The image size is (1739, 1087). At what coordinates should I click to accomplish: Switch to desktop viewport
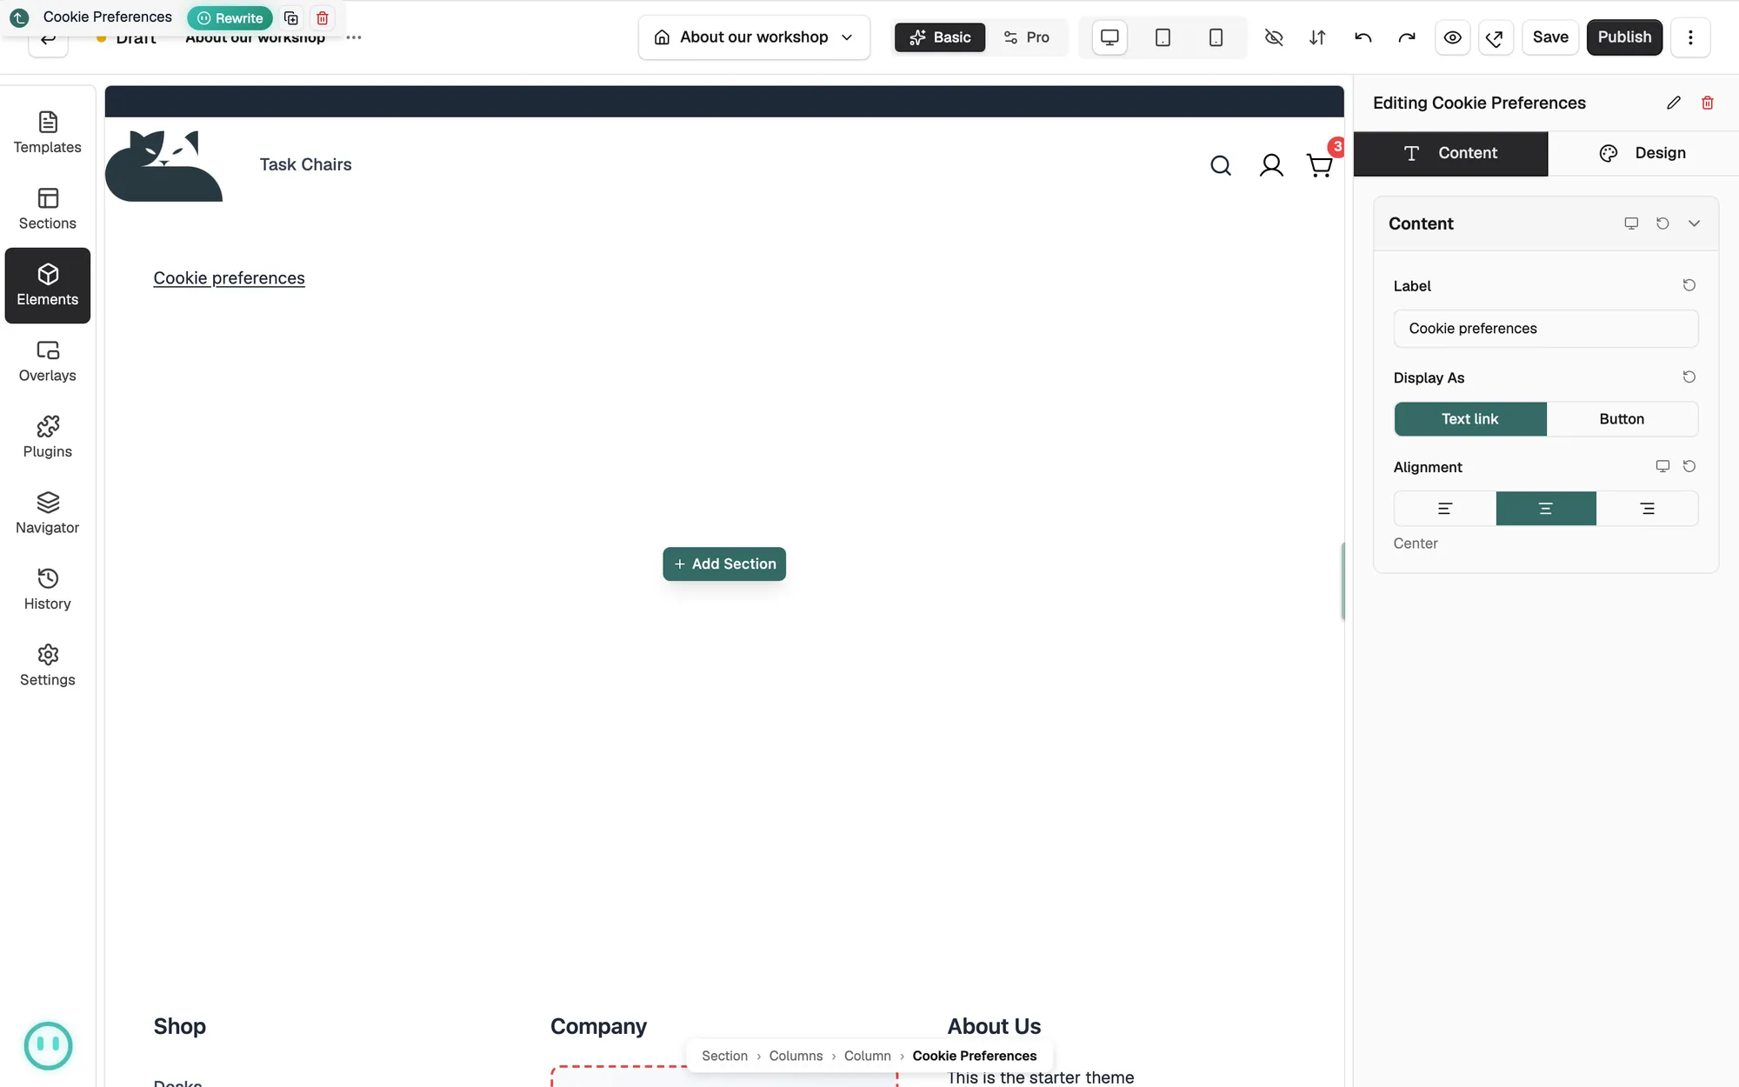coord(1109,37)
